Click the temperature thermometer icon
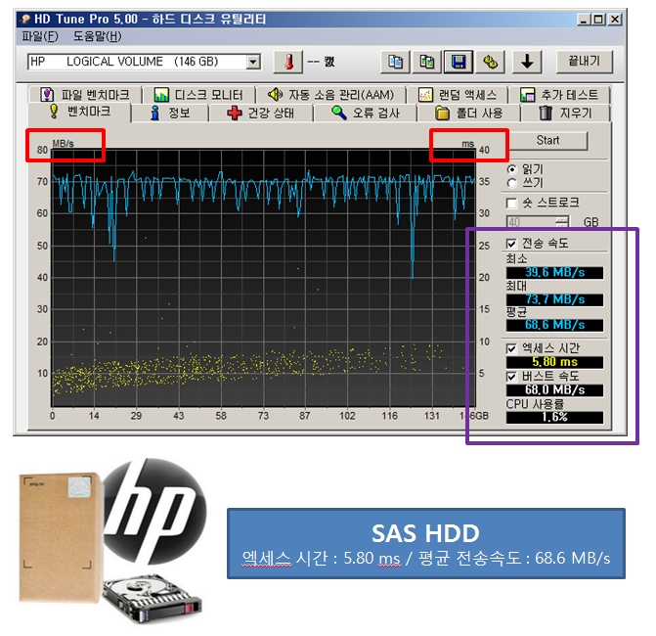Image resolution: width=656 pixels, height=636 pixels. 288,62
